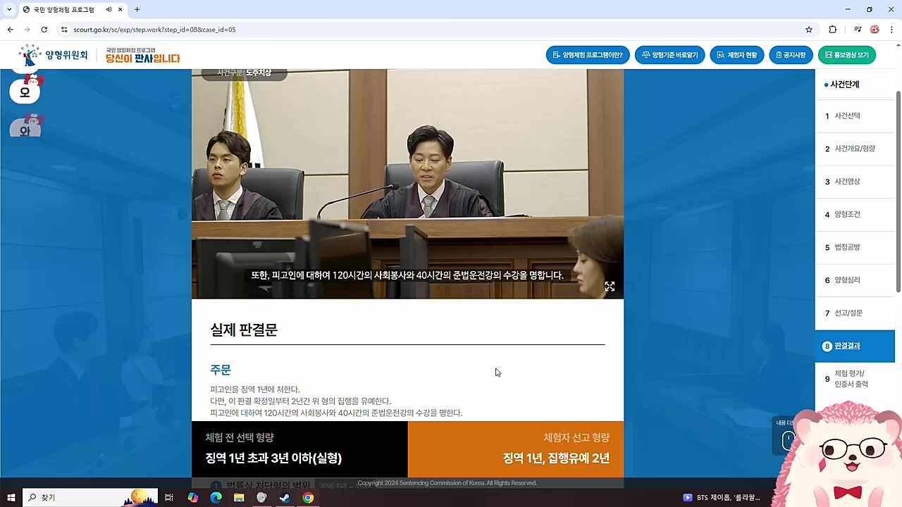Viewport: 902px width, 507px height.
Task: Launch Microsoft Edge from the taskbar
Action: pyautogui.click(x=216, y=498)
